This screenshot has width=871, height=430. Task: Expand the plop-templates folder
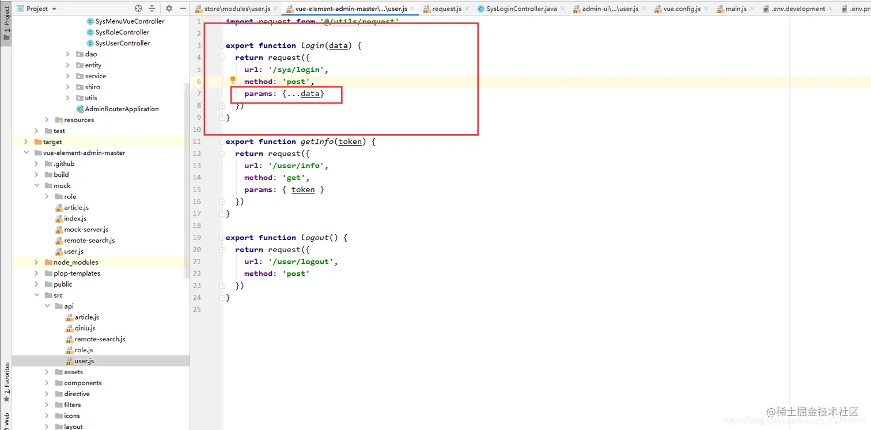pyautogui.click(x=37, y=273)
